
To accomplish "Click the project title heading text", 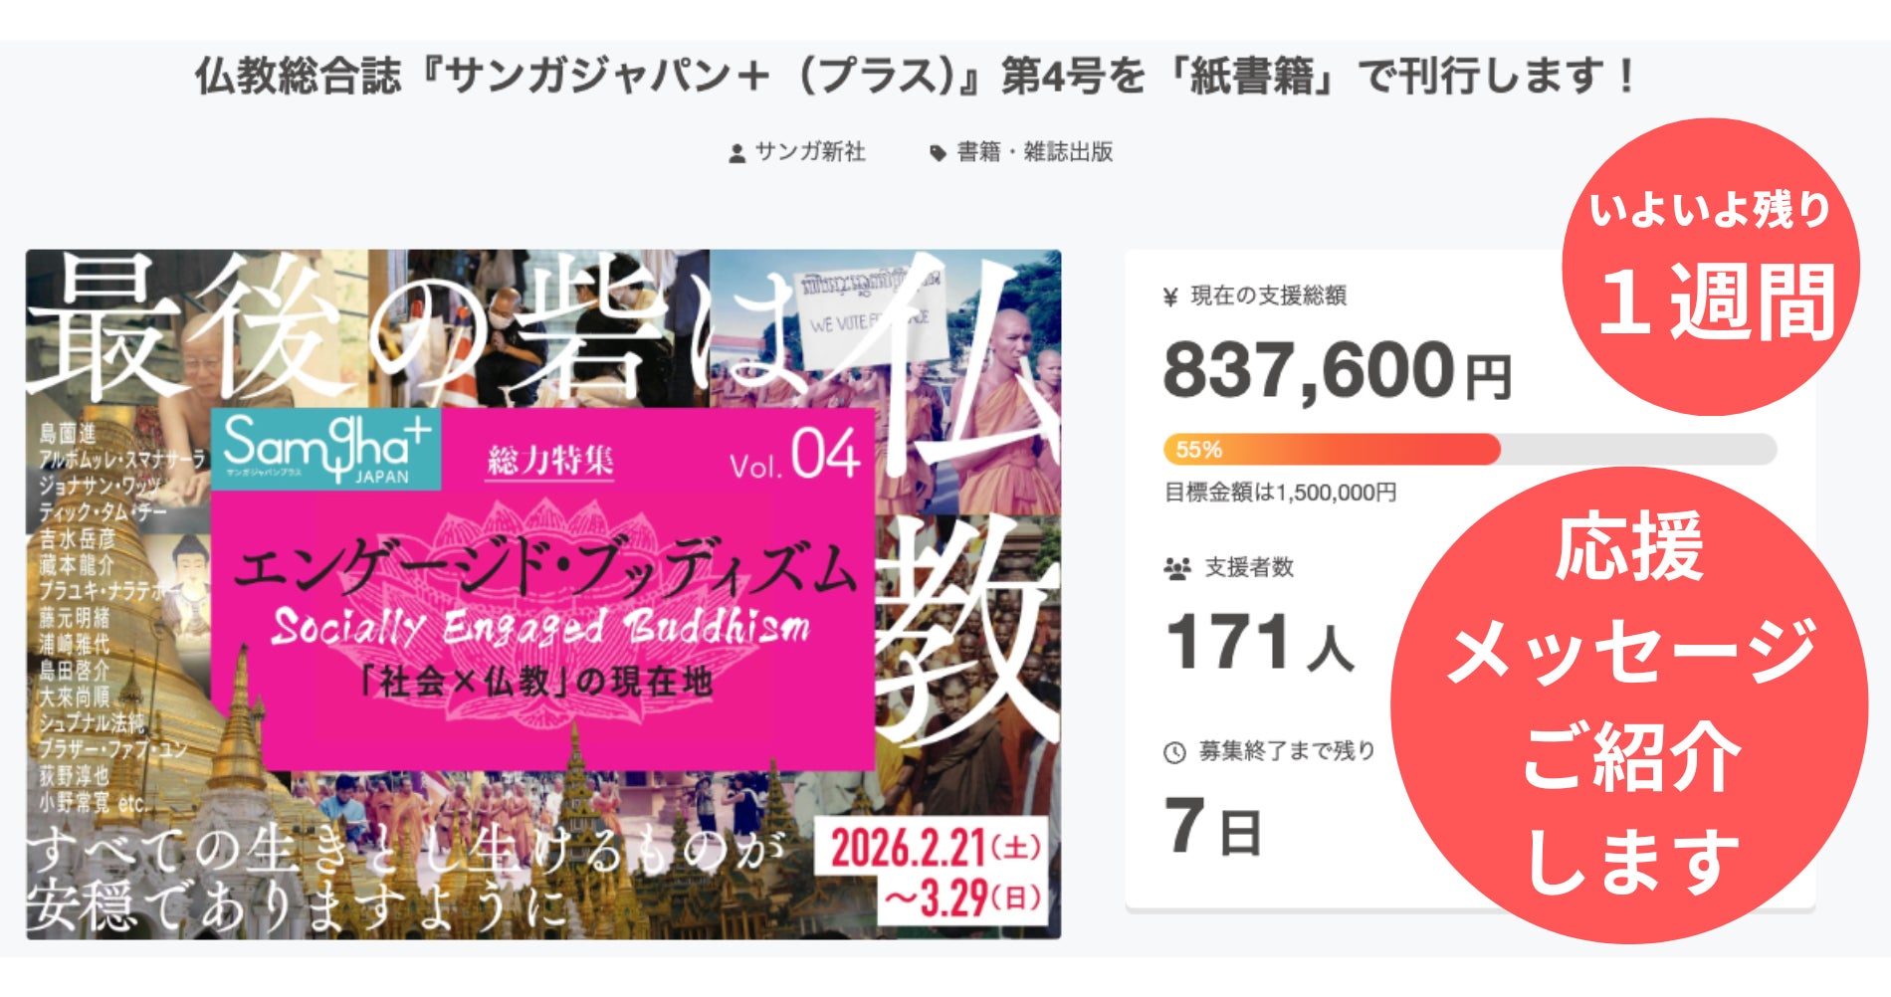I will 914,76.
